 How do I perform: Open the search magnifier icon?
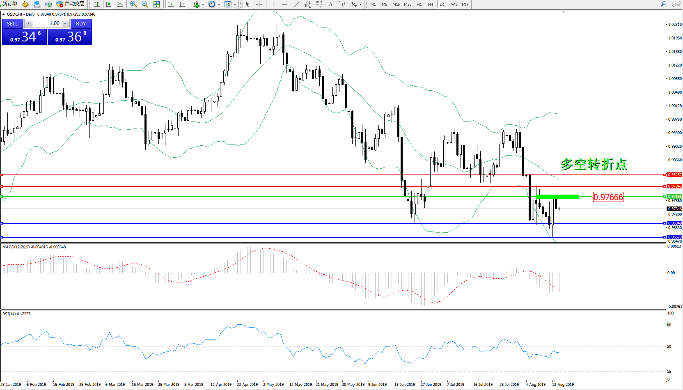point(663,4)
